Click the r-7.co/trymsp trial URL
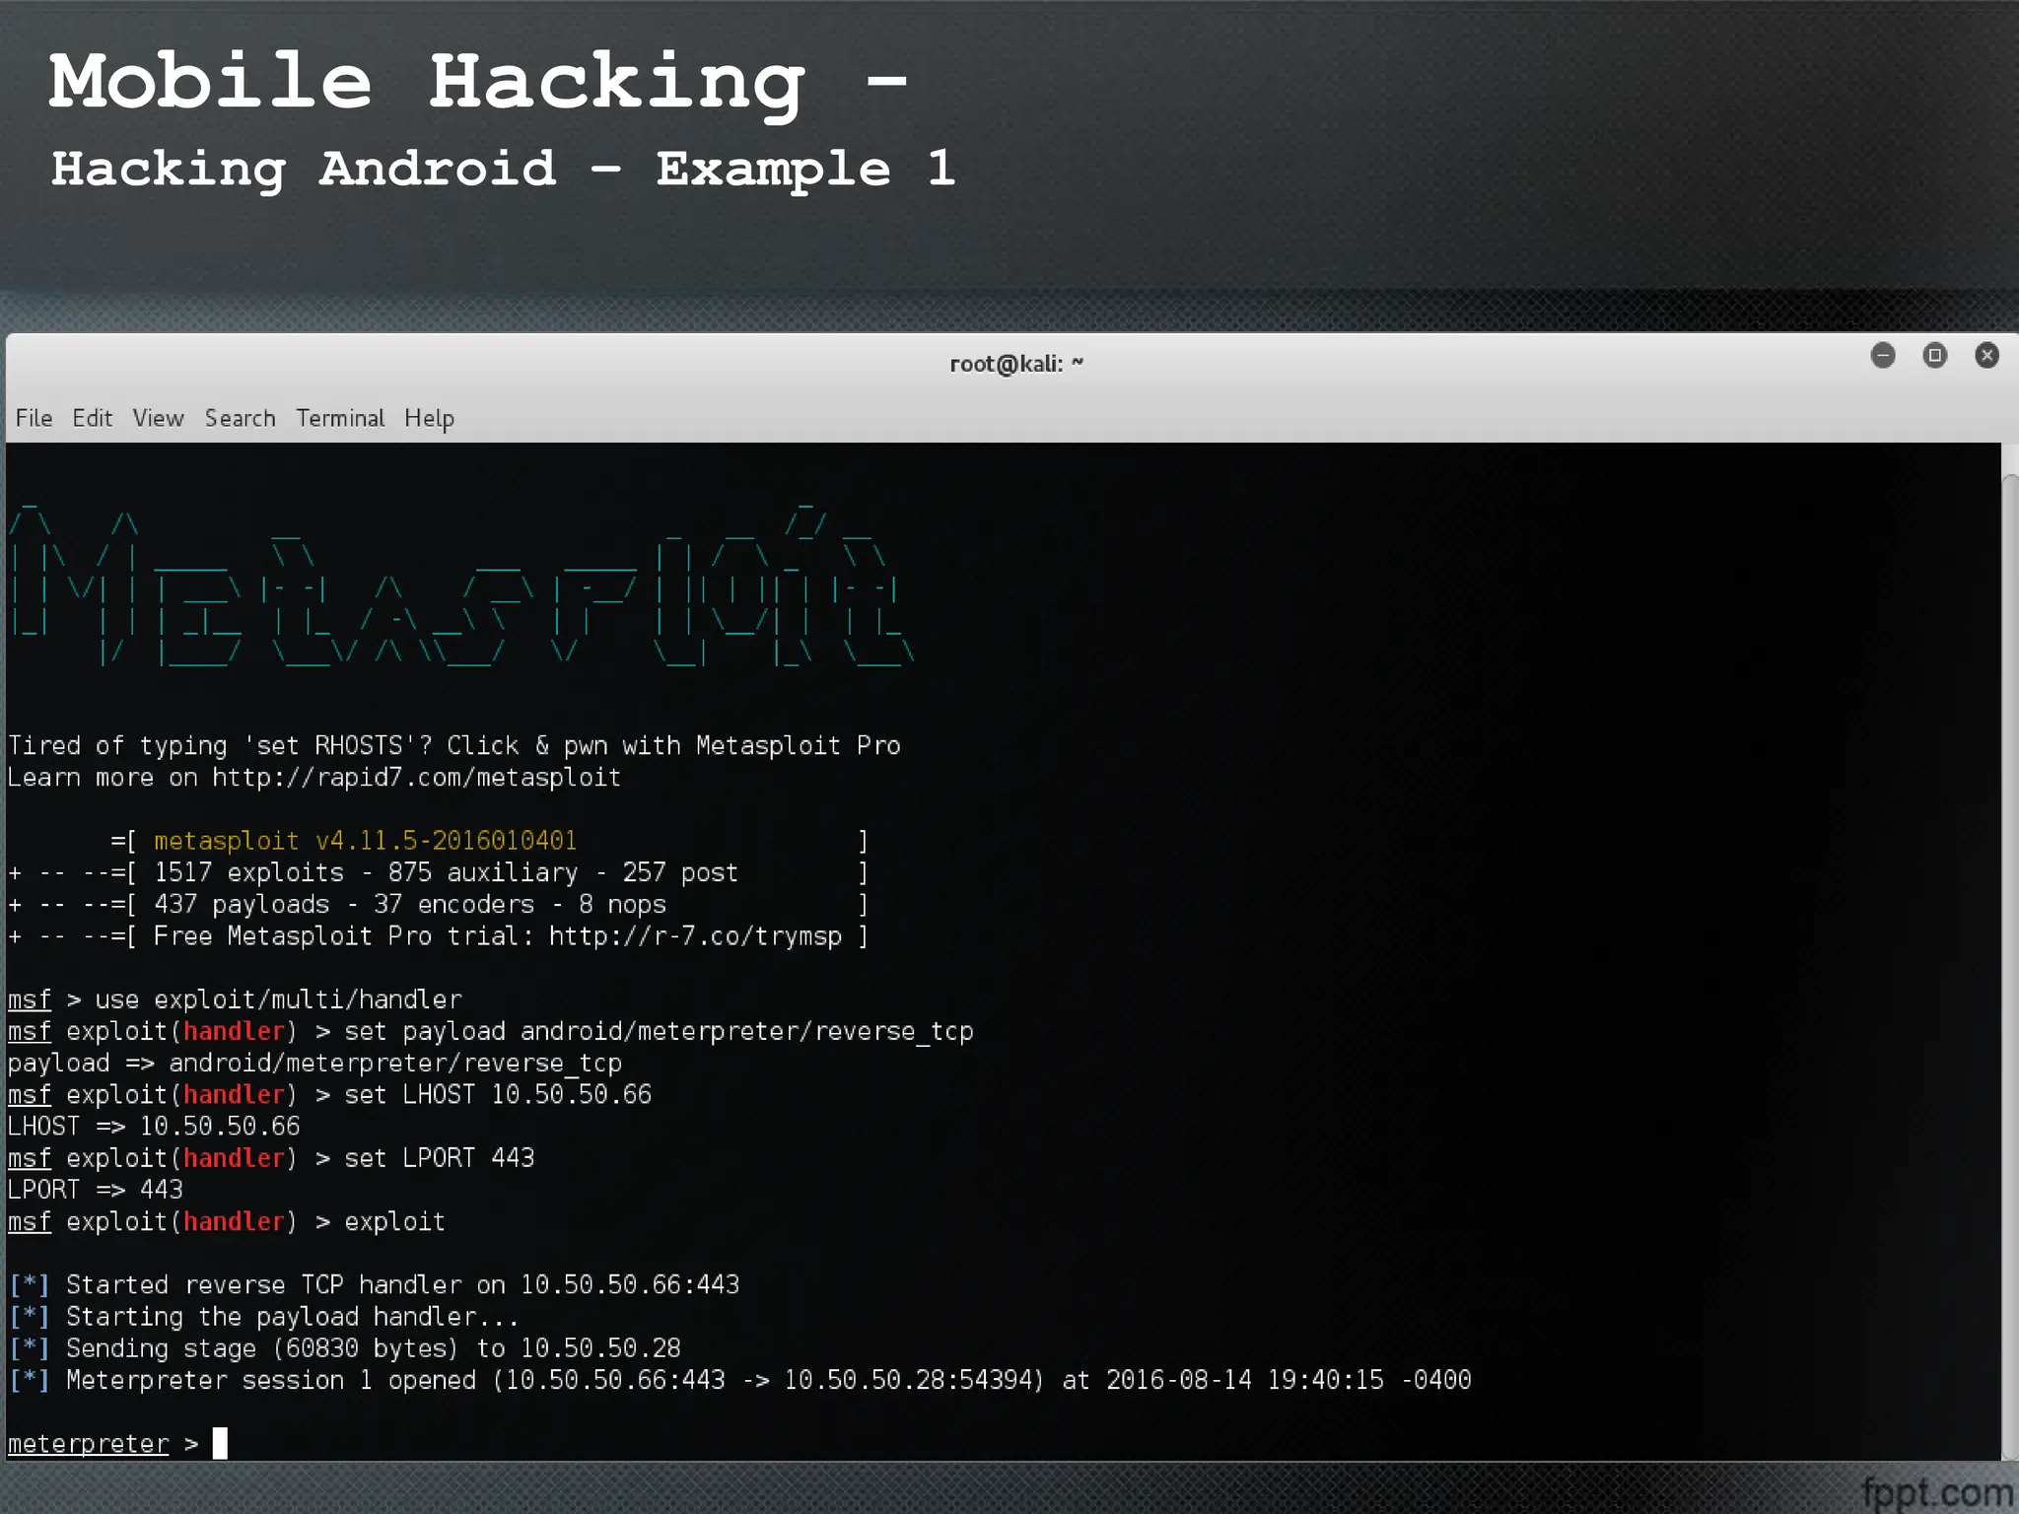 [695, 936]
